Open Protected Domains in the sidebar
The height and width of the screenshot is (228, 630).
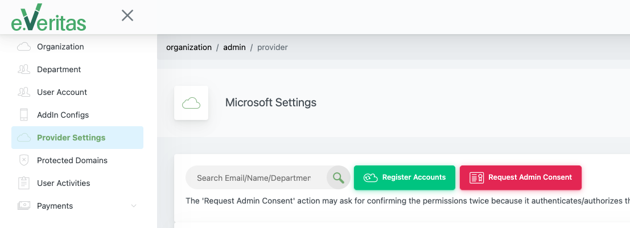(72, 160)
